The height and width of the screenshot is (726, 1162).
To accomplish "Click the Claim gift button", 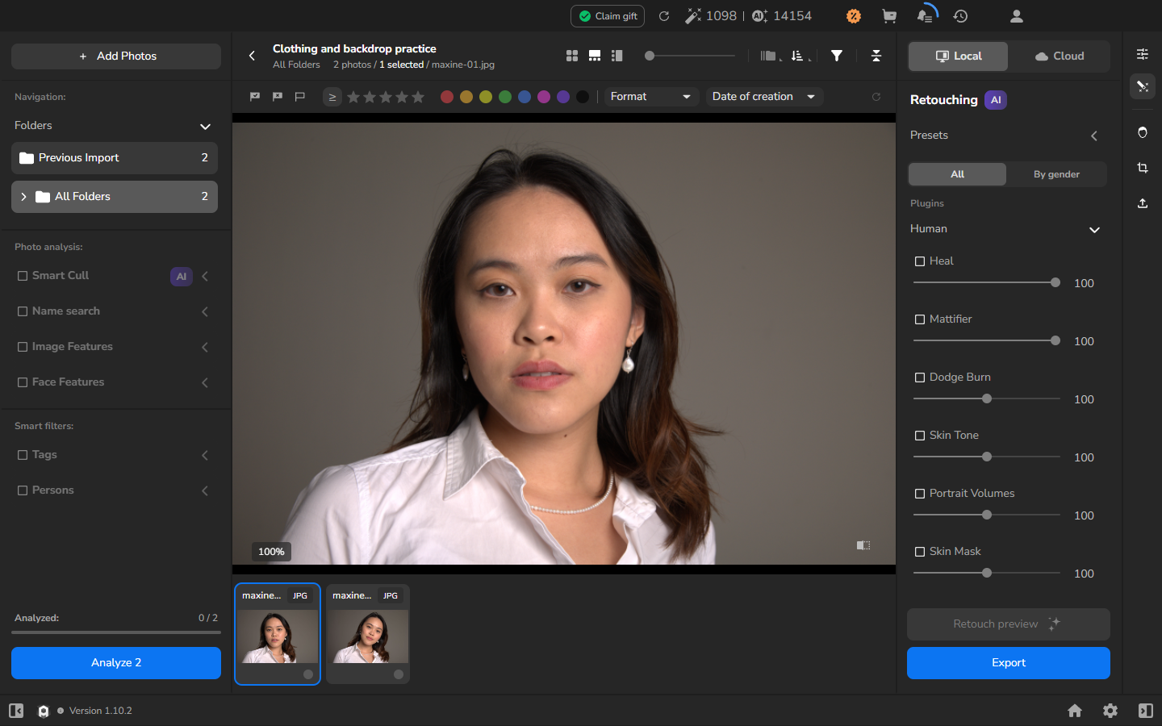I will pyautogui.click(x=608, y=16).
